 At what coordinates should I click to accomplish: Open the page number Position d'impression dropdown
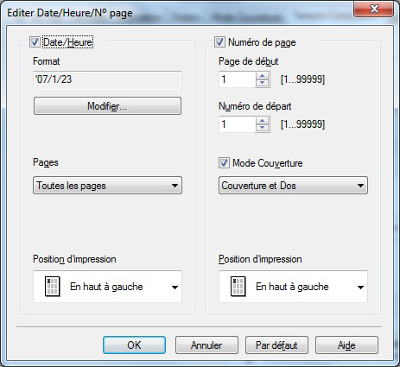(x=293, y=287)
